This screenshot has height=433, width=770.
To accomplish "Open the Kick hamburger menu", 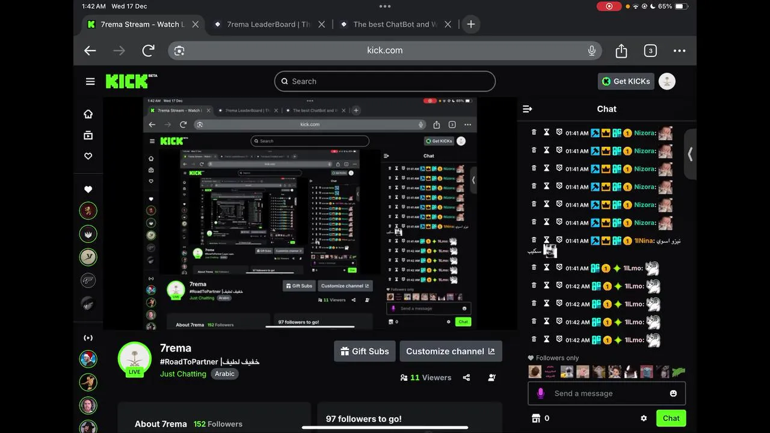I will pos(90,81).
